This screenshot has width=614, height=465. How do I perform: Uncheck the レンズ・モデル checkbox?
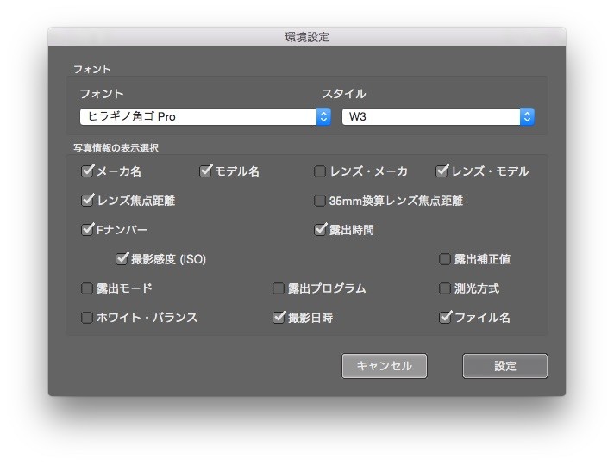(x=442, y=171)
